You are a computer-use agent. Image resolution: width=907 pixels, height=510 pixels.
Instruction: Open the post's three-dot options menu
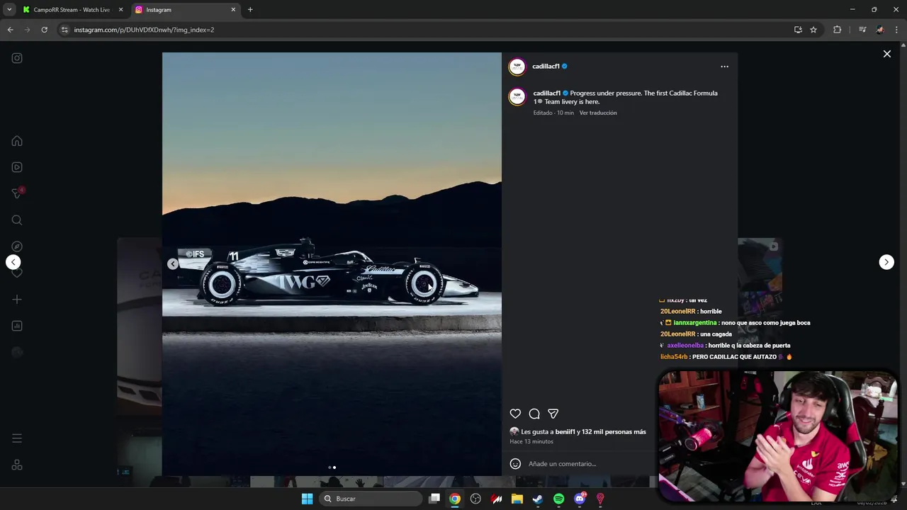(724, 67)
